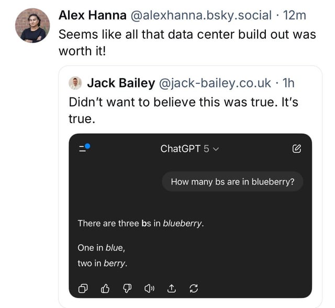Select the "How many bs are in blueberry?" bubble
The image size is (335, 308).
232,182
